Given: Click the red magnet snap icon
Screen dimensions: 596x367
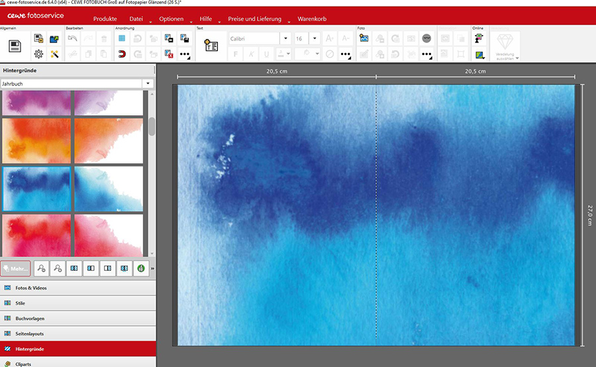Looking at the screenshot, I should click(x=122, y=54).
